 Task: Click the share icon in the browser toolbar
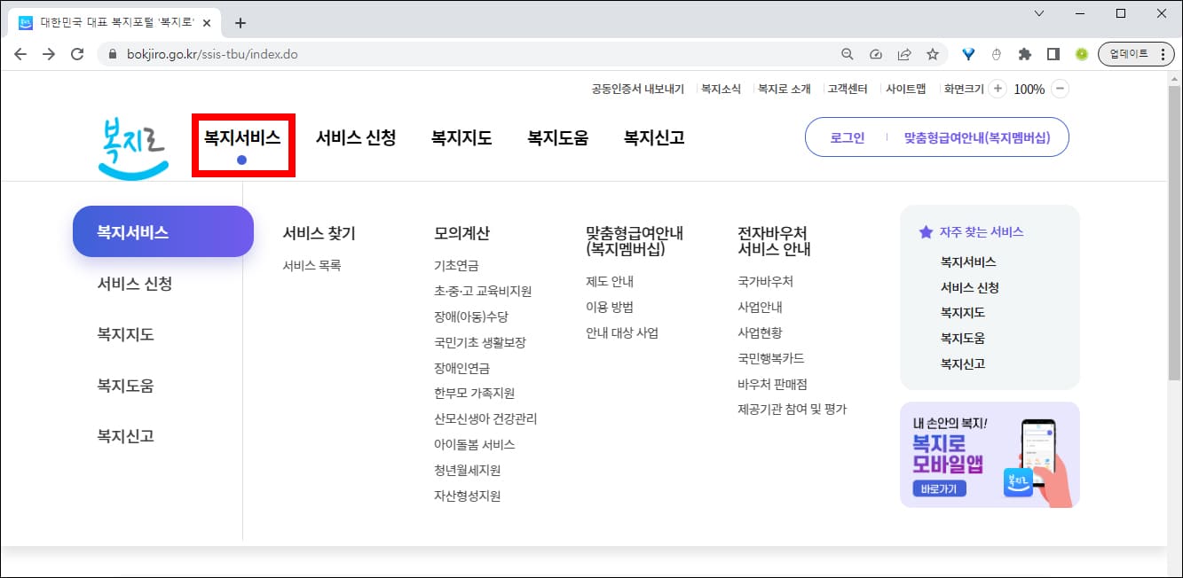click(904, 53)
